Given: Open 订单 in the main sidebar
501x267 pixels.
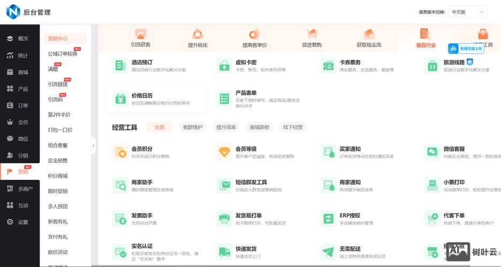Looking at the screenshot, I should 20,105.
